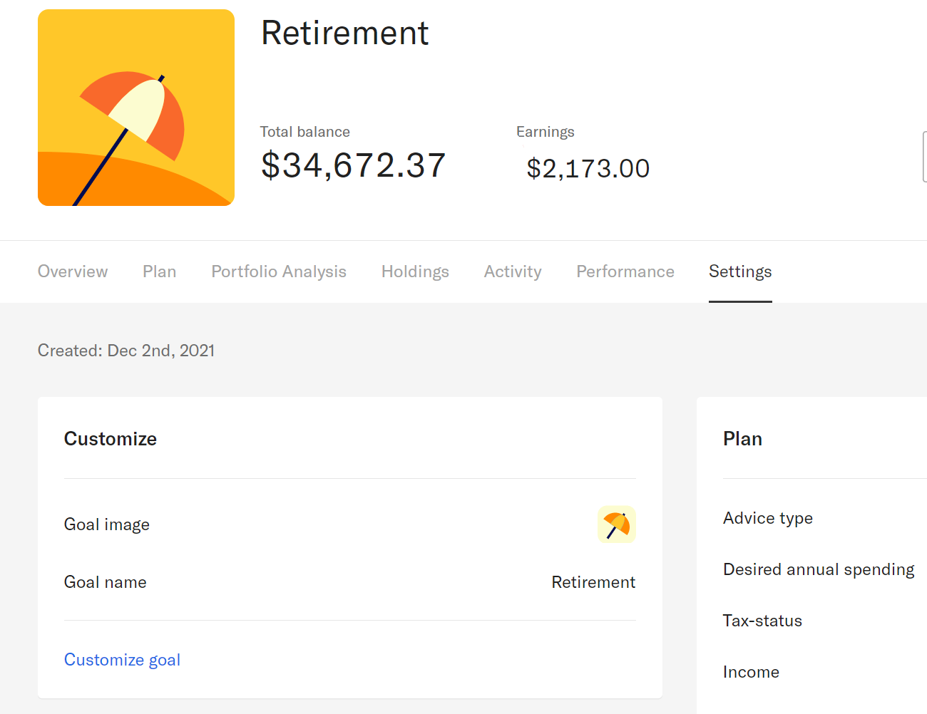Click the Retirement goal title
The height and width of the screenshot is (714, 927).
coord(345,33)
